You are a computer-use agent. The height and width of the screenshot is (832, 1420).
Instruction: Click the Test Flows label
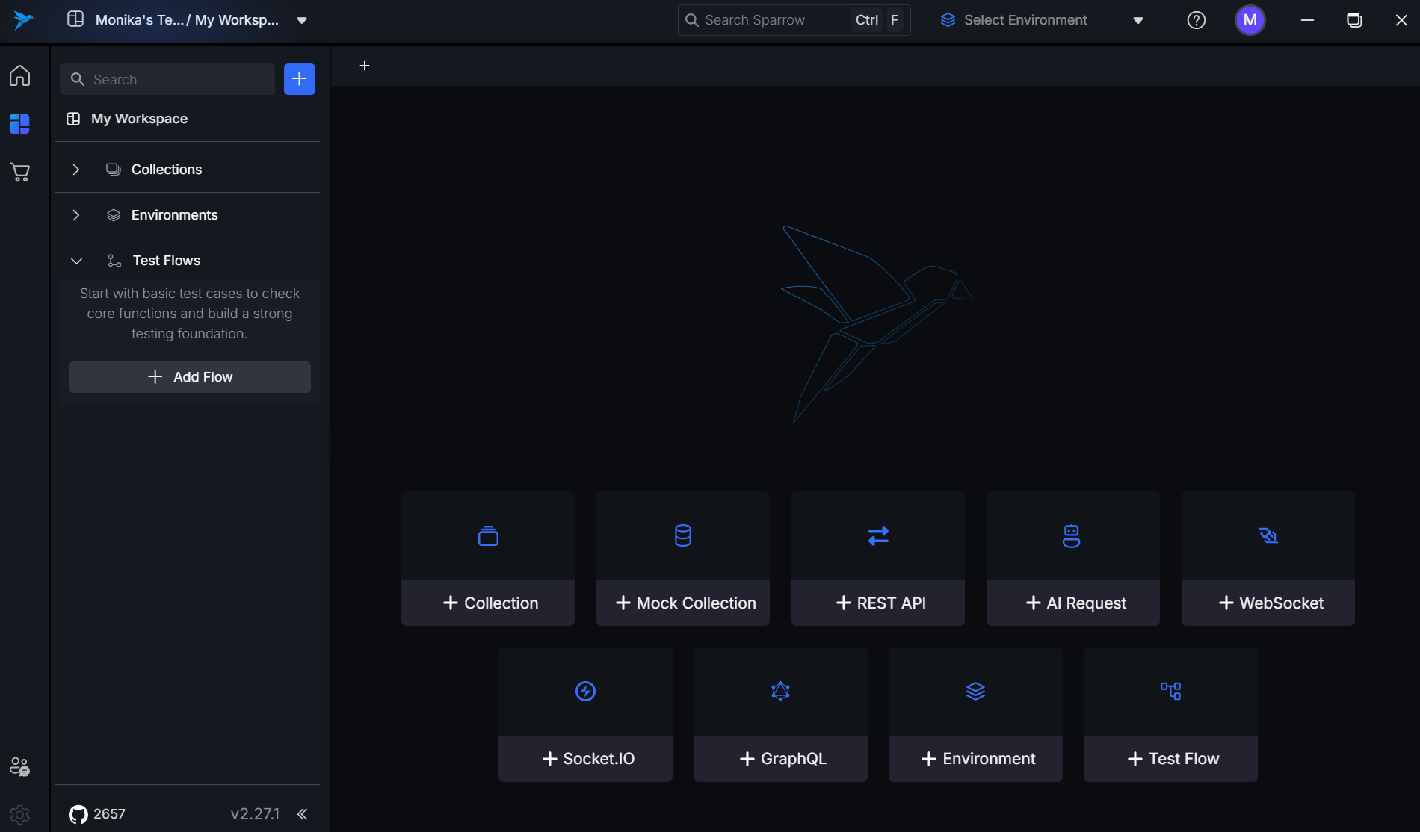click(167, 261)
